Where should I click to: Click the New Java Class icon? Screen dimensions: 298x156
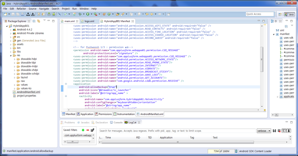[x=109, y=14]
